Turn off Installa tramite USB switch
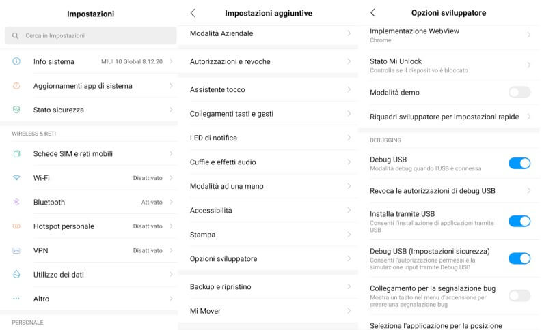Viewport: 542px width, 330px height. coord(519,221)
